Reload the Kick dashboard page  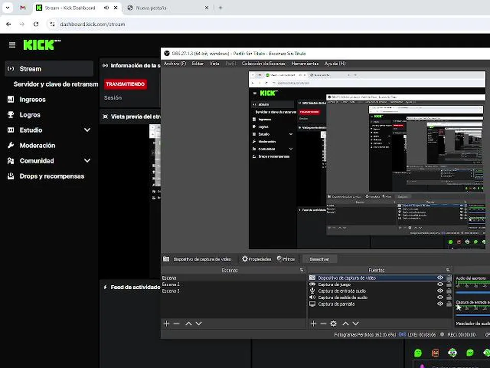point(36,24)
